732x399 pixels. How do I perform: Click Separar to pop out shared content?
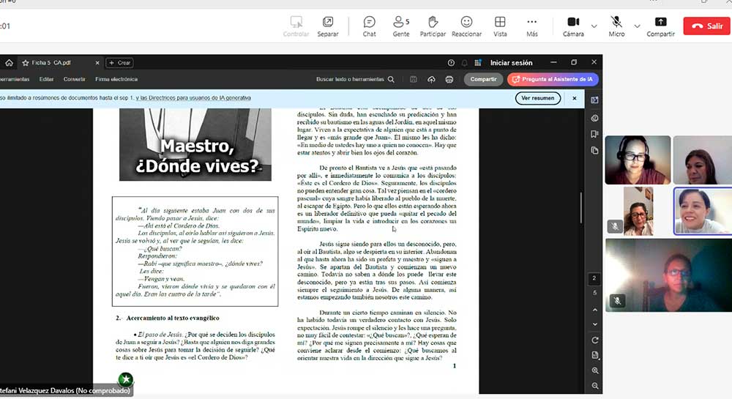point(327,26)
